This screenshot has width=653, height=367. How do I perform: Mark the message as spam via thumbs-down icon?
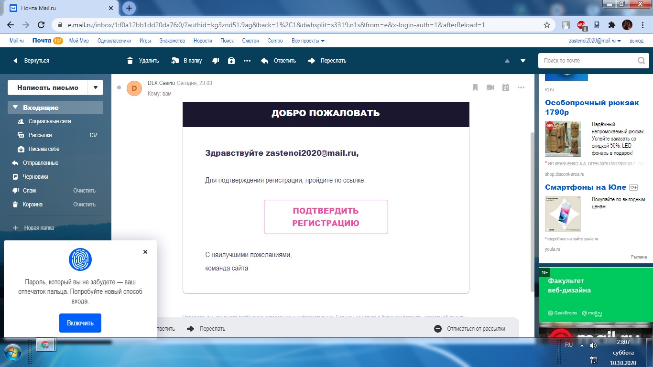click(216, 61)
